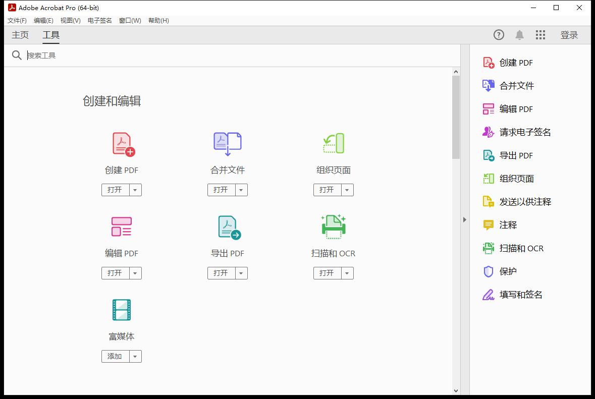Click the 保护 label in sidebar
The width and height of the screenshot is (595, 399).
click(x=508, y=271)
